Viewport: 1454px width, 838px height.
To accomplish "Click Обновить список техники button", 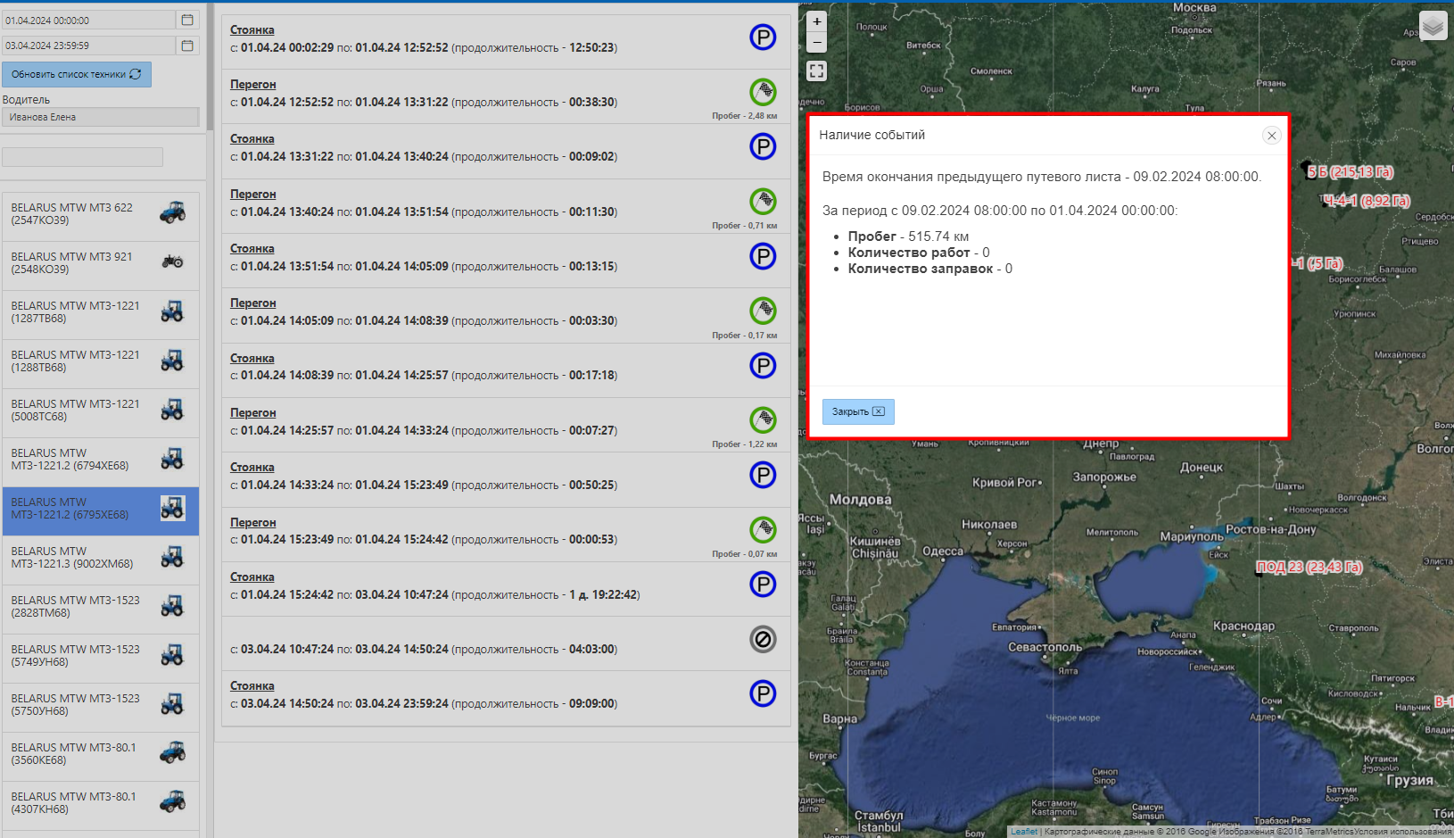I will tap(77, 74).
